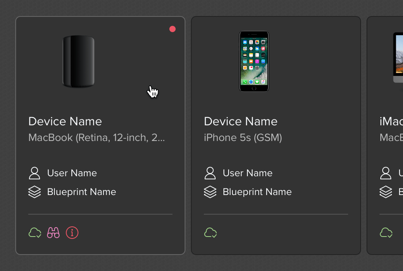Open Blueprint Name on the Mac Pro card
Image resolution: width=403 pixels, height=271 pixels.
click(82, 192)
